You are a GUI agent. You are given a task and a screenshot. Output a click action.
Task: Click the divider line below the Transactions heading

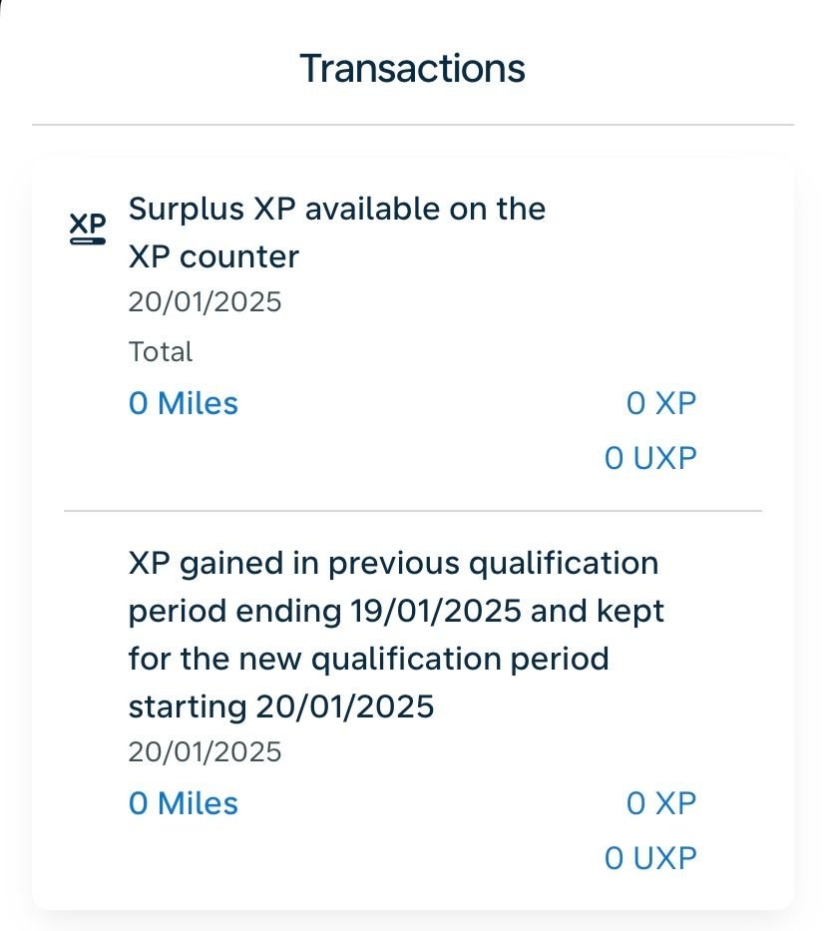[x=412, y=125]
